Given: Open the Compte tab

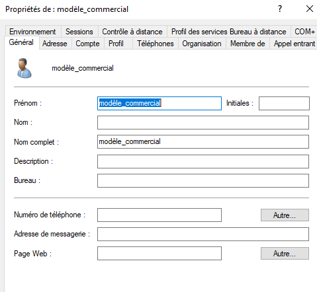Looking at the screenshot, I should (x=87, y=44).
